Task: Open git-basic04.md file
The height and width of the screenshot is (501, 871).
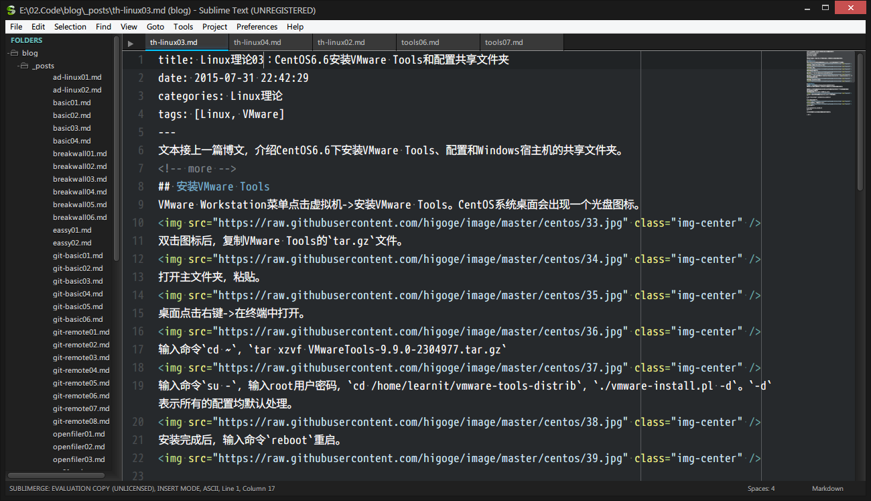Action: (78, 294)
